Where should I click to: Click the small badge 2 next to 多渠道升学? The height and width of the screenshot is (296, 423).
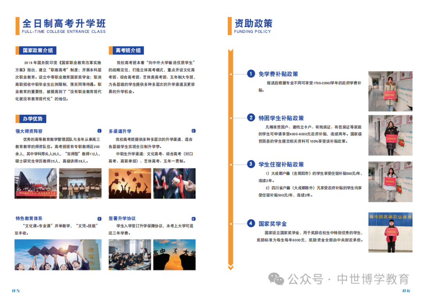click(x=193, y=131)
